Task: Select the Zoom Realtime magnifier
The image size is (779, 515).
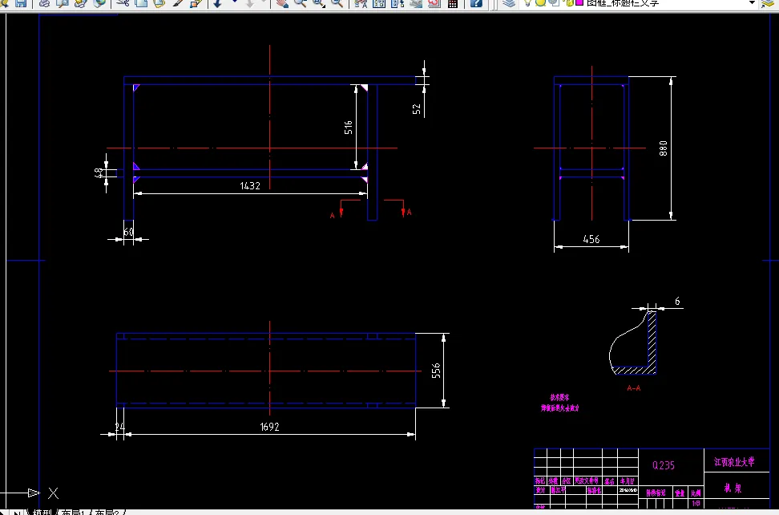Action: (300, 3)
